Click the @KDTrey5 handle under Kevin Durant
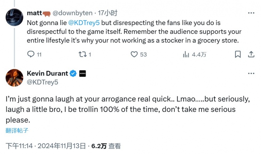This screenshot has height=154, width=261. (42, 82)
